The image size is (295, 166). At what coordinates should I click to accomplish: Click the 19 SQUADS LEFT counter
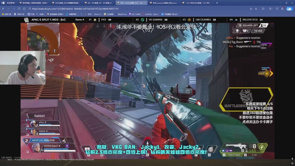[252, 25]
